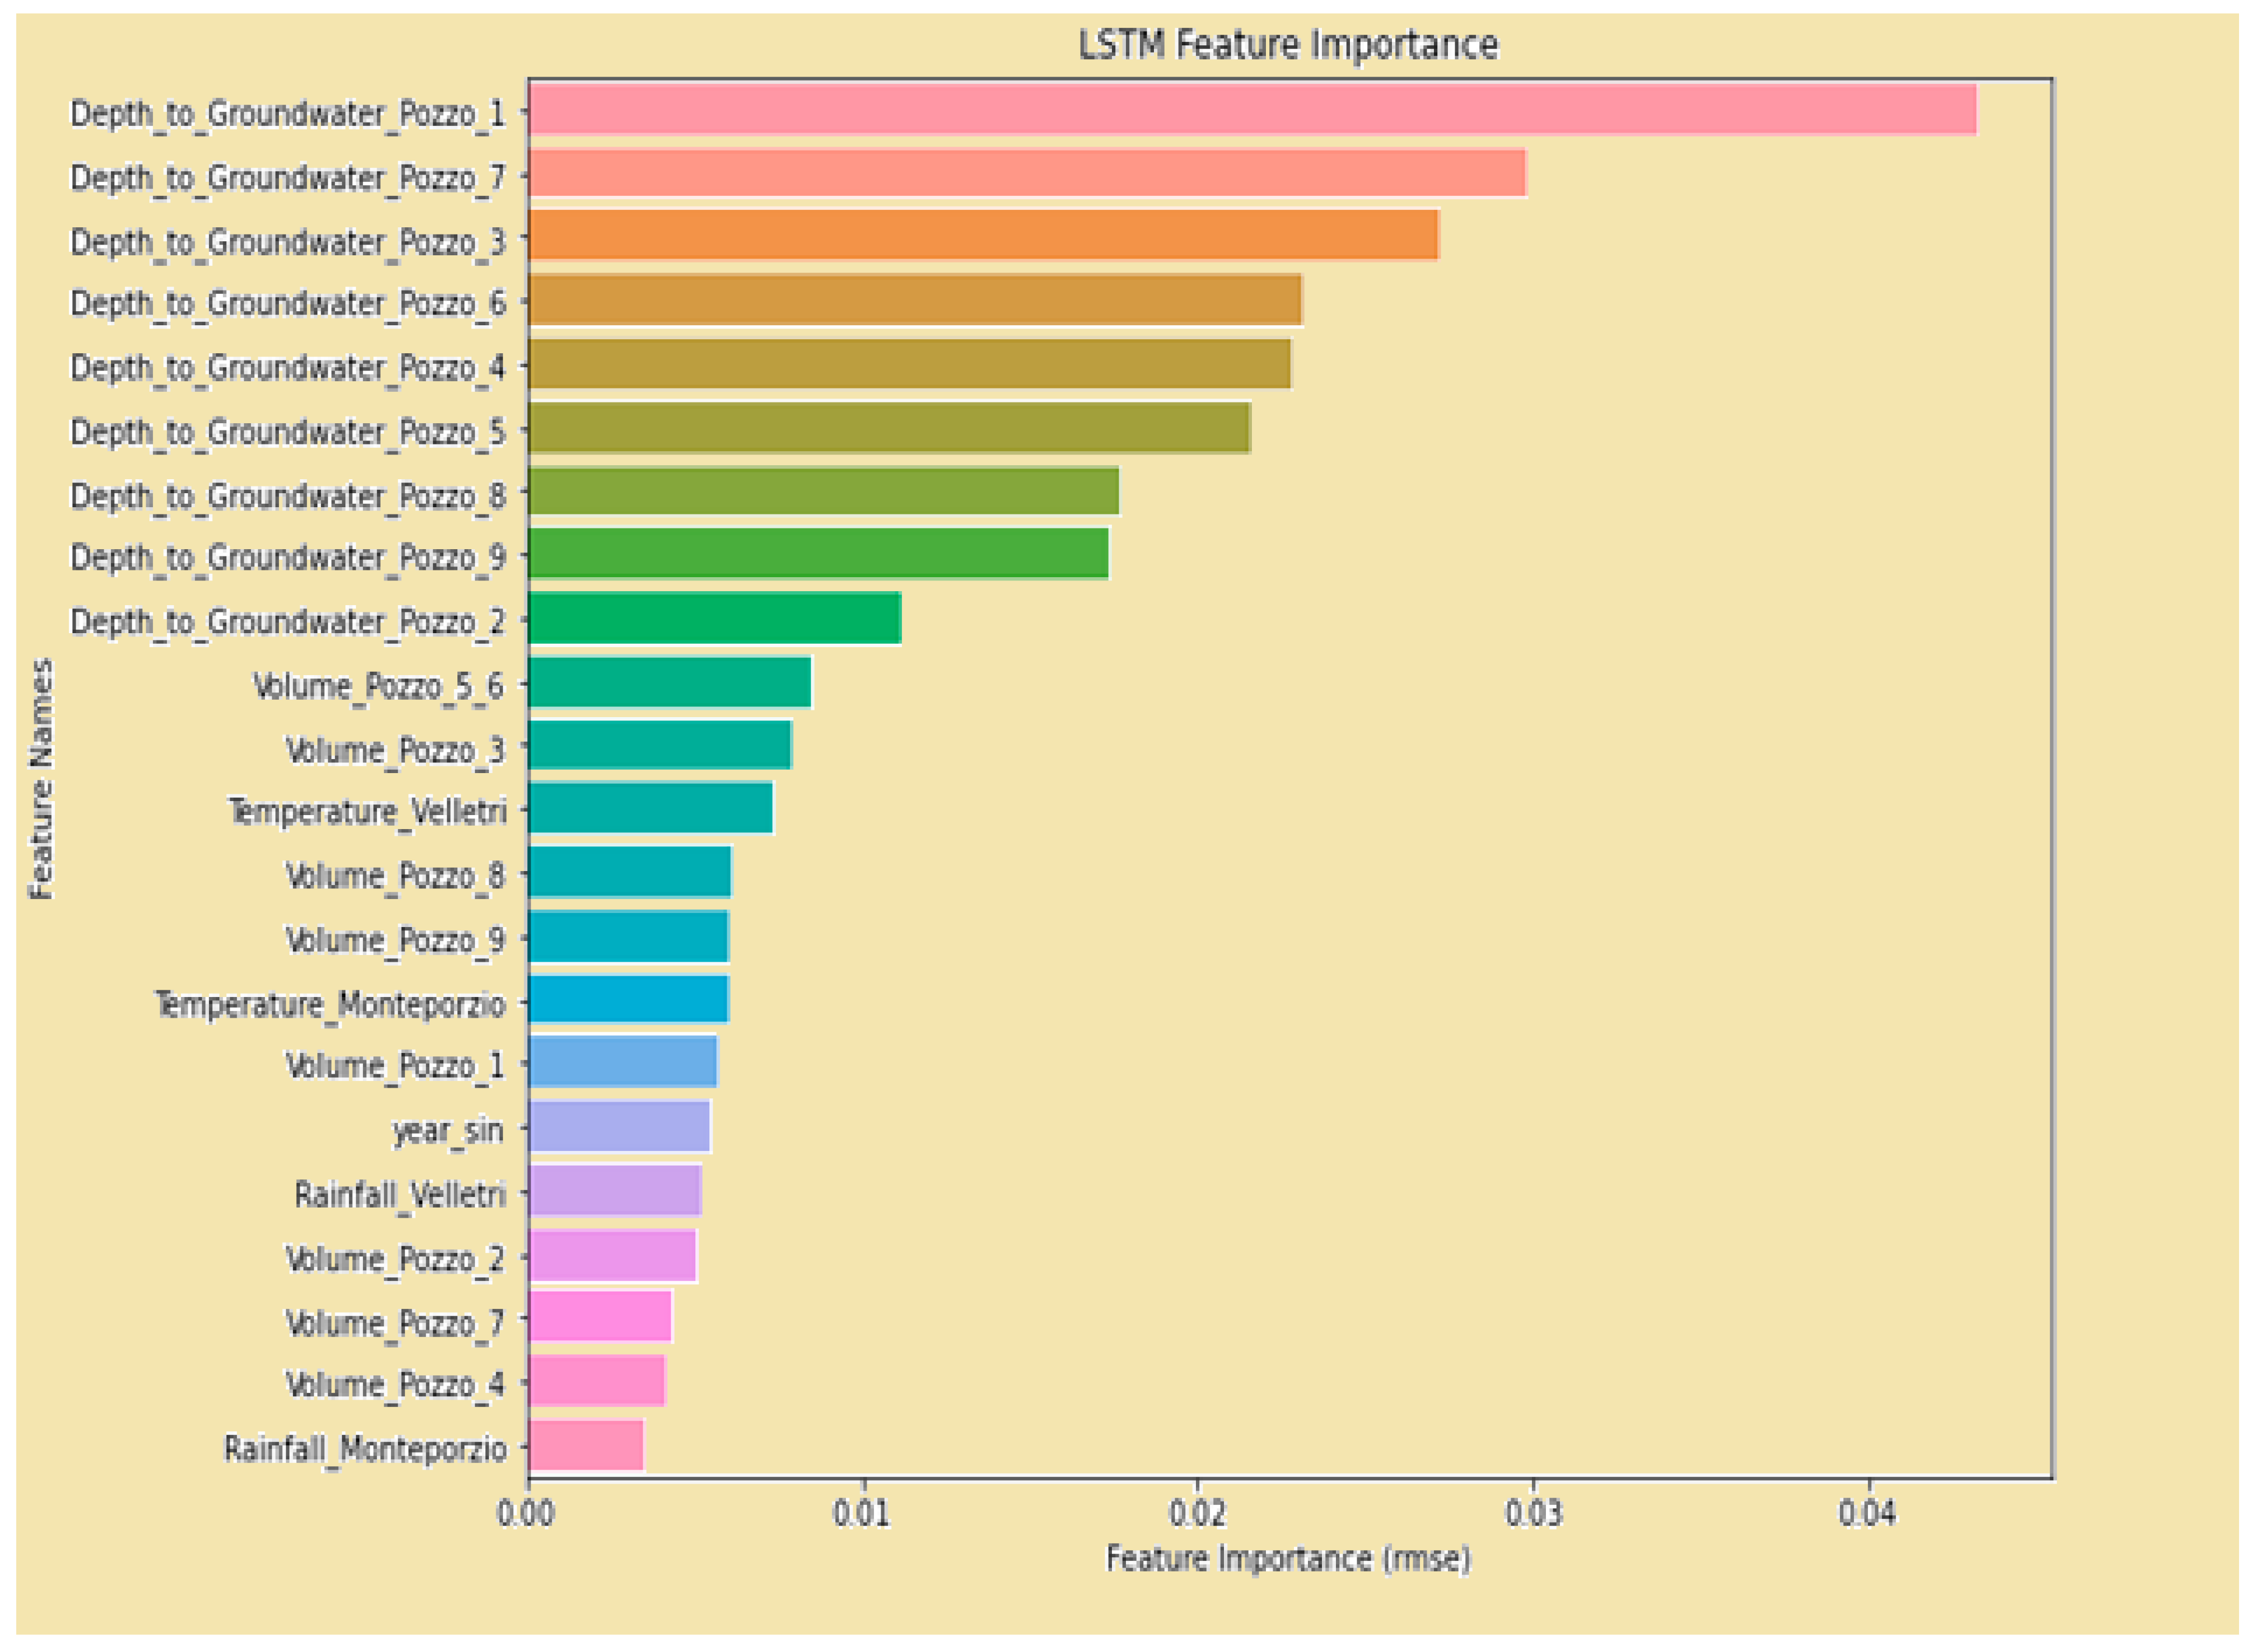Click the Depth_to_Groundwater_Pozzo_2 green bar
2262x1652 pixels.
(x=714, y=618)
